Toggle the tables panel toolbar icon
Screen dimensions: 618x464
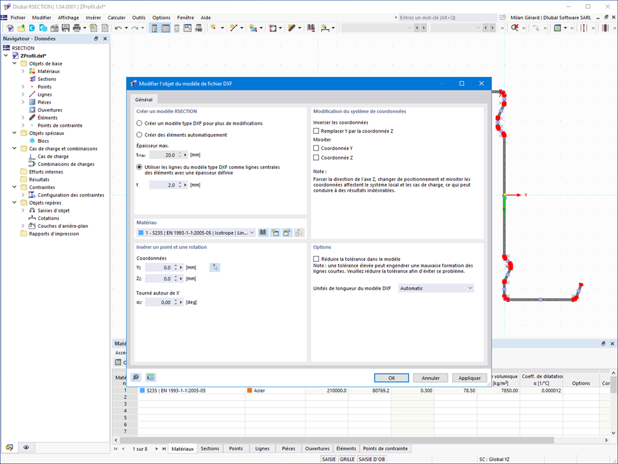[x=166, y=28]
